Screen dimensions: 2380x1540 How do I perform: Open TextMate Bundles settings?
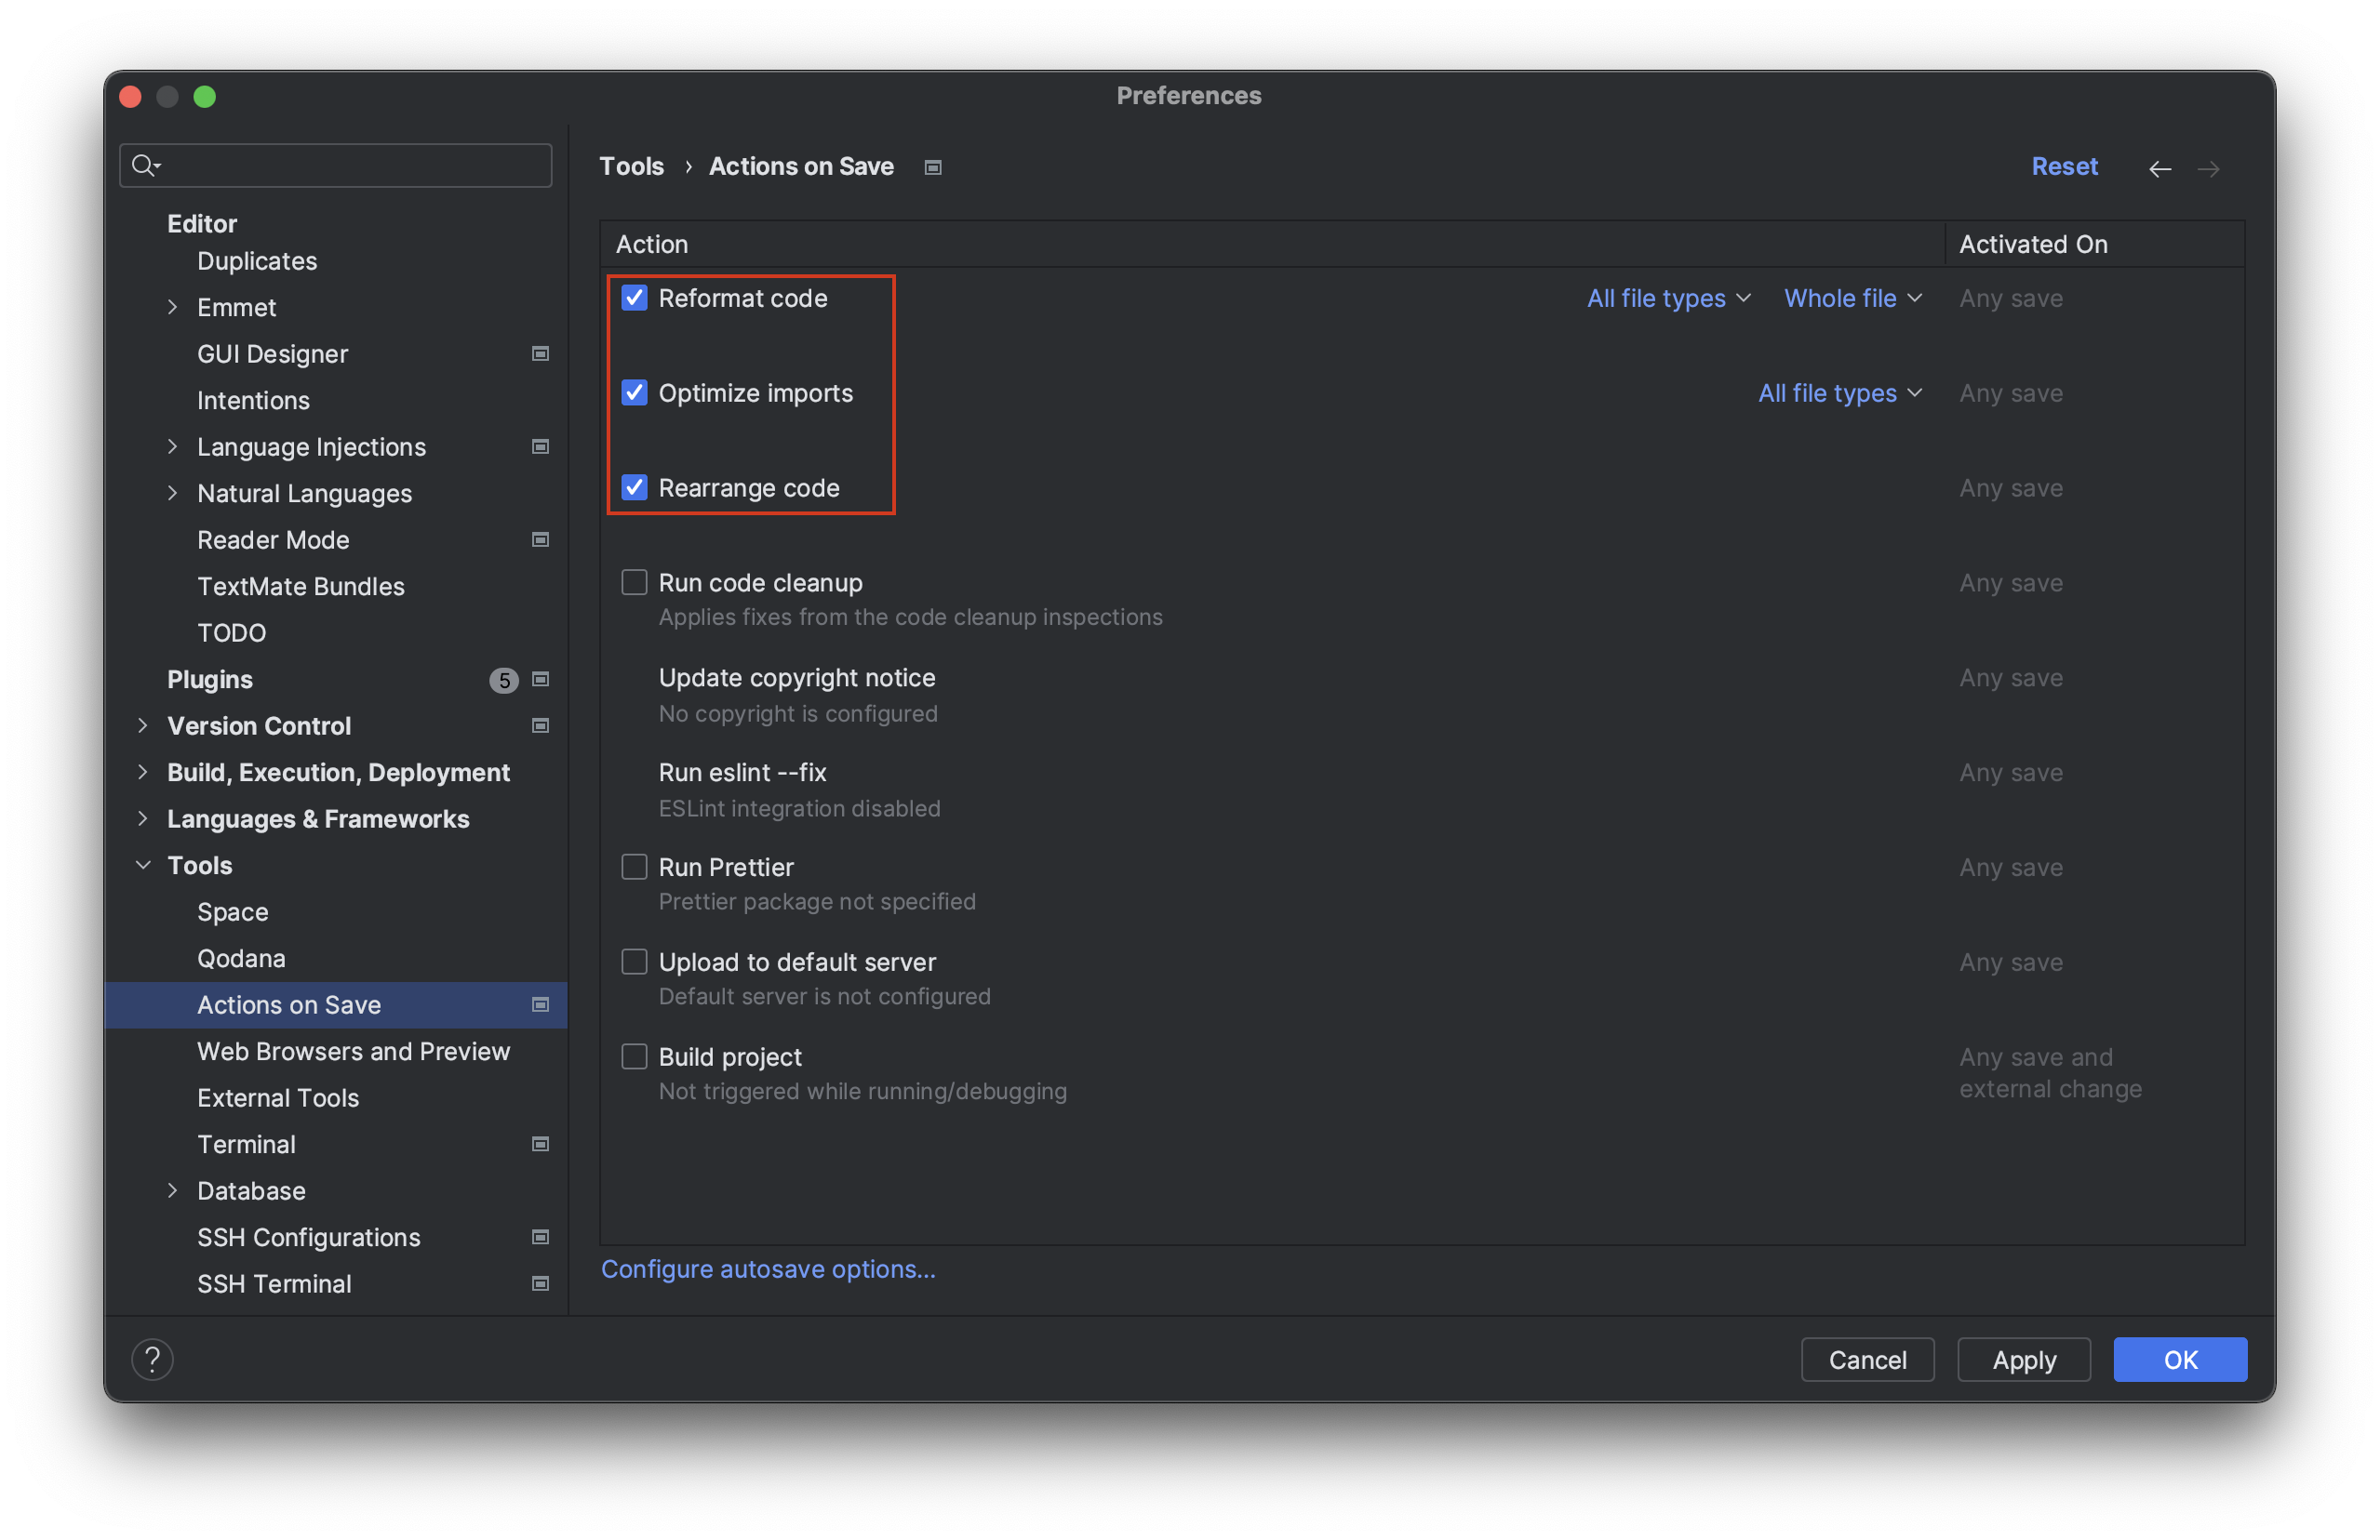pos(301,587)
